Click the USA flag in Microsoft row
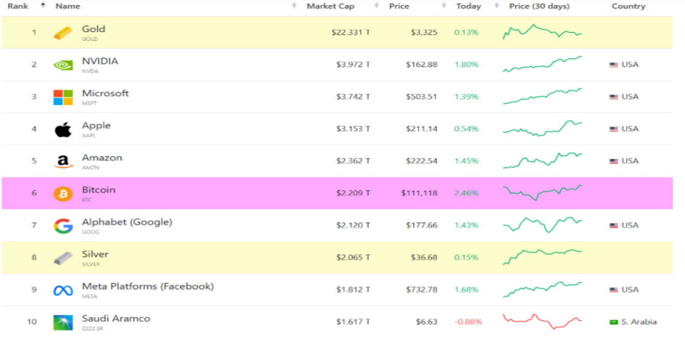This screenshot has width=685, height=342. (x=614, y=97)
